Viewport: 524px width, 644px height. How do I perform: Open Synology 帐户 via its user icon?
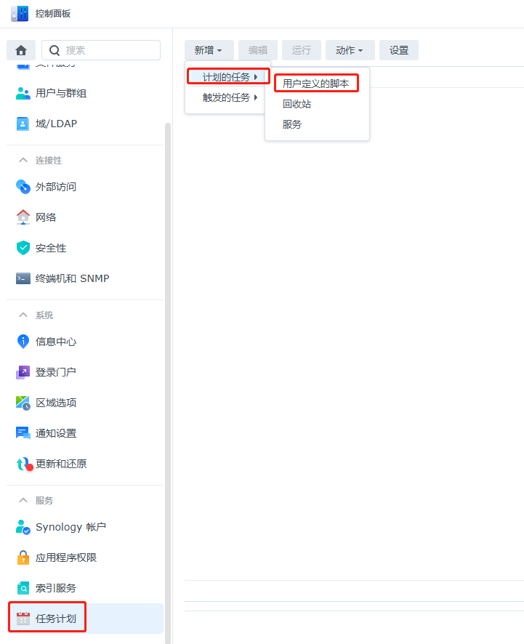[23, 527]
